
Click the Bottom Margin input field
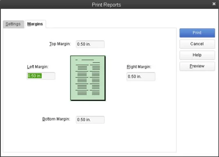pos(90,120)
